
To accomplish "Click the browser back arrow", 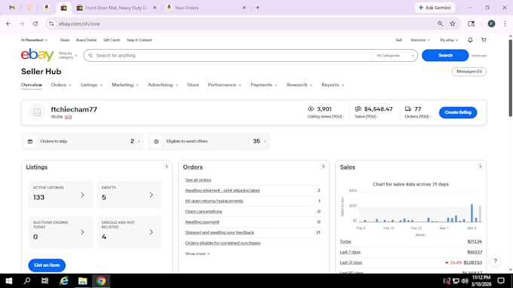I will [x=8, y=23].
